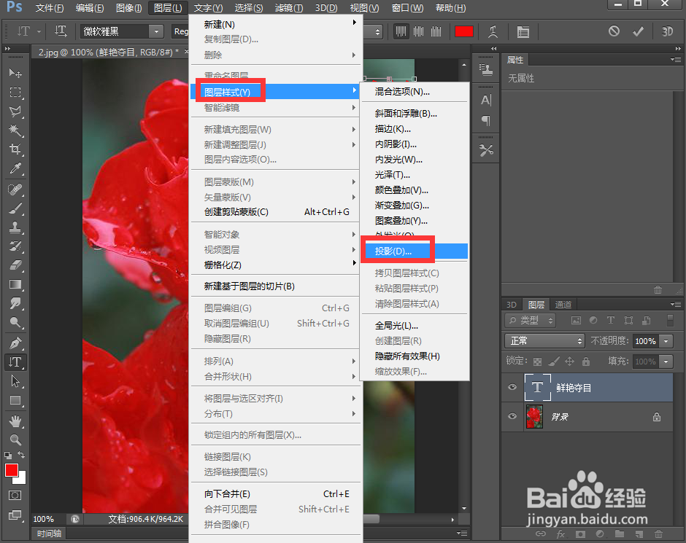Open the 滤镜(T) menu

[289, 8]
